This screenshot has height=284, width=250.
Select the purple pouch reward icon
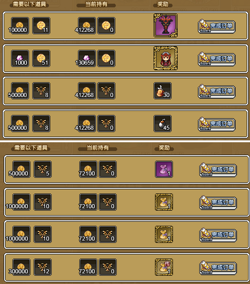pyautogui.click(x=164, y=169)
